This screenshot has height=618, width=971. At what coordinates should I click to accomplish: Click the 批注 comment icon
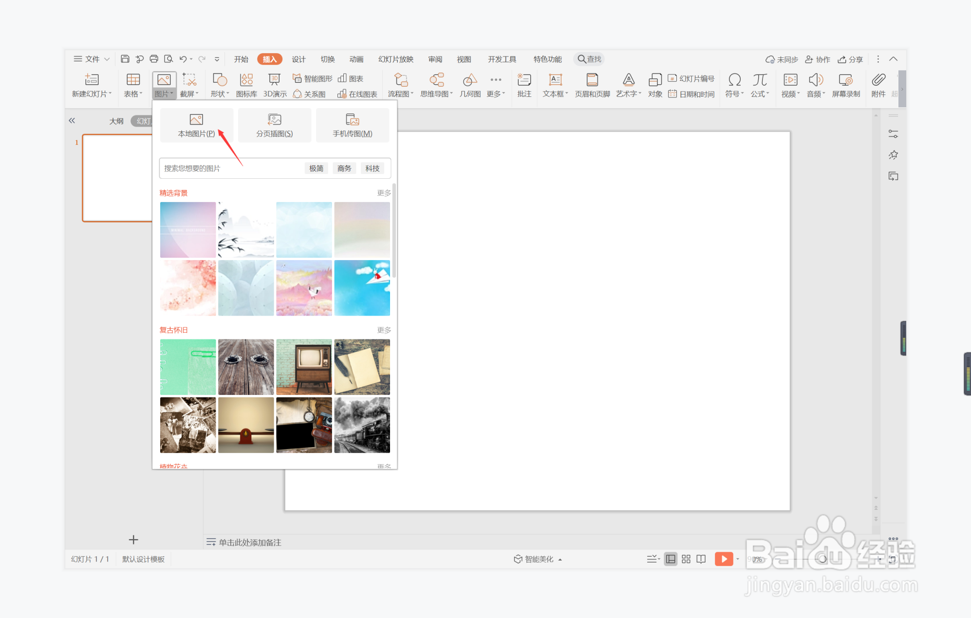(524, 80)
